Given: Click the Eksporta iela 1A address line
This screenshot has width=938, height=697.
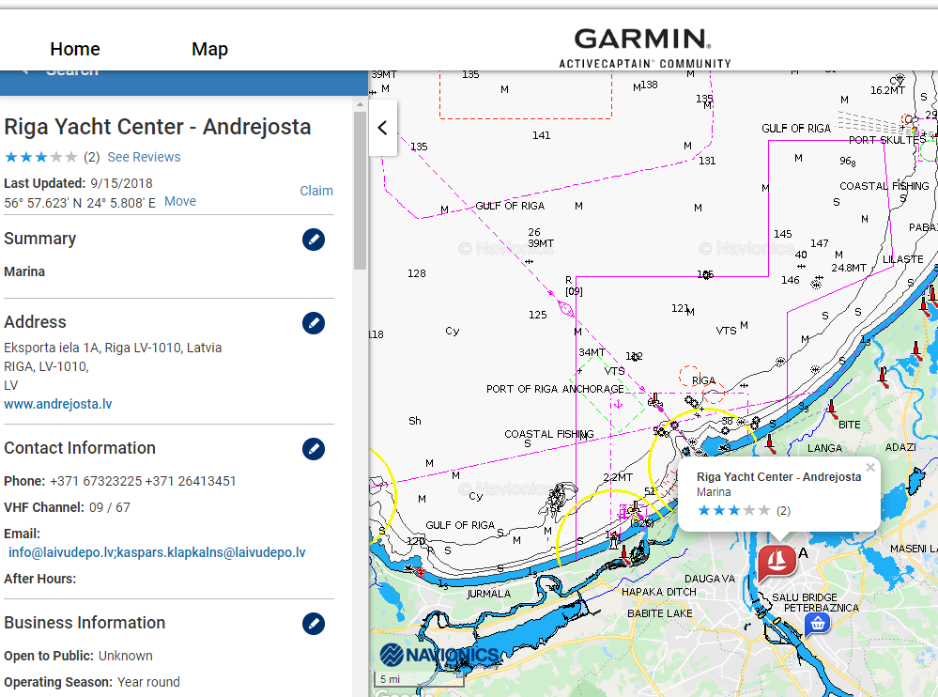Looking at the screenshot, I should tap(113, 348).
